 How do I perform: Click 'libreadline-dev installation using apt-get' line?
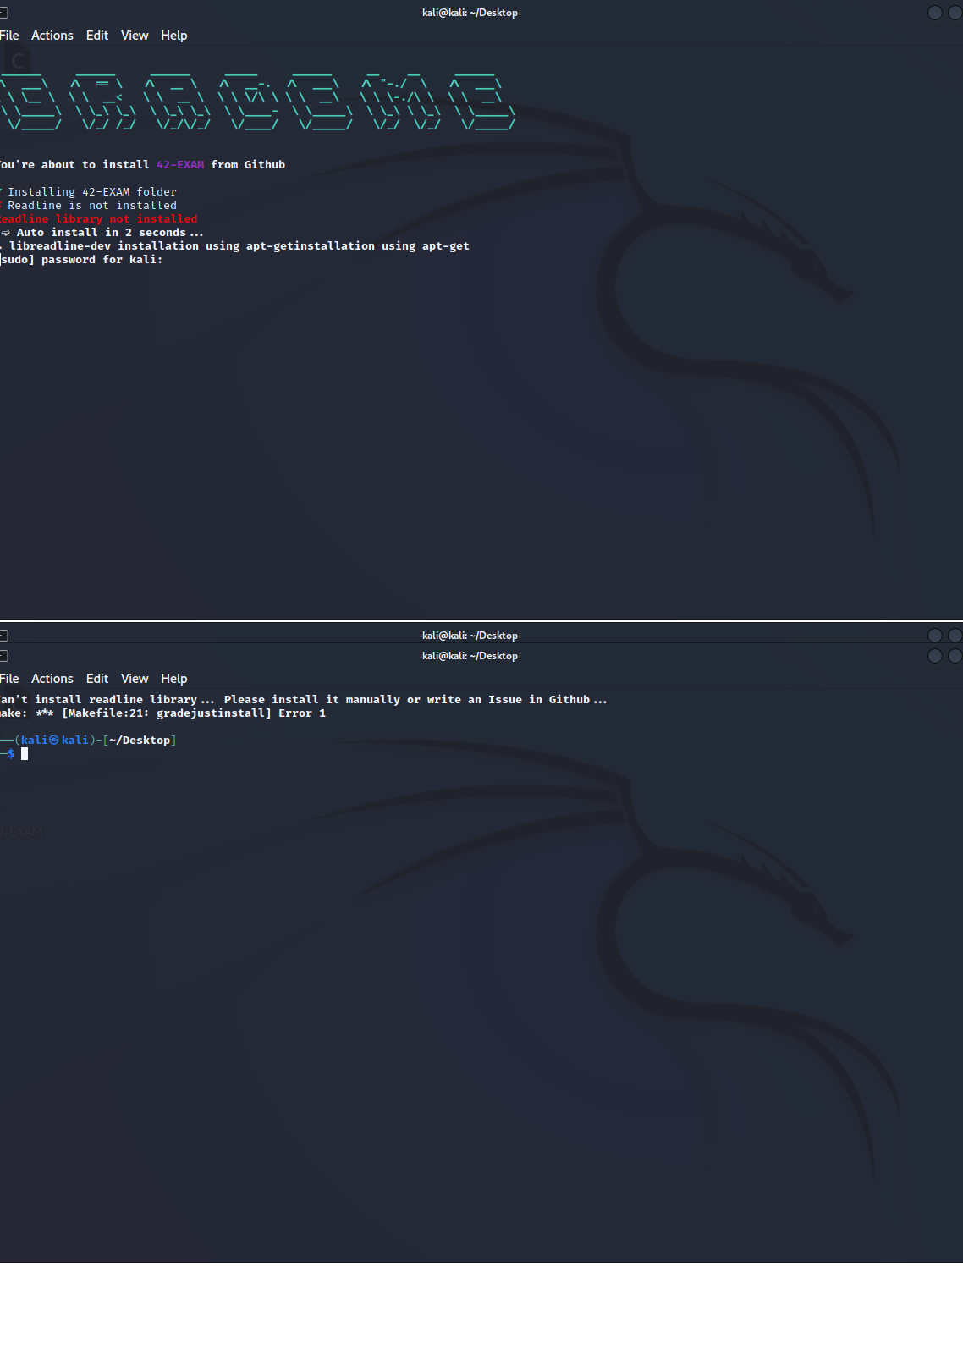coord(235,246)
